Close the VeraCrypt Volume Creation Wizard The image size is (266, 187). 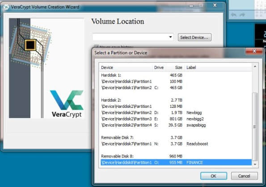coord(215,5)
